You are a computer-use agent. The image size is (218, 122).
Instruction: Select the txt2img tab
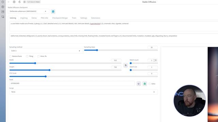tap(13, 18)
